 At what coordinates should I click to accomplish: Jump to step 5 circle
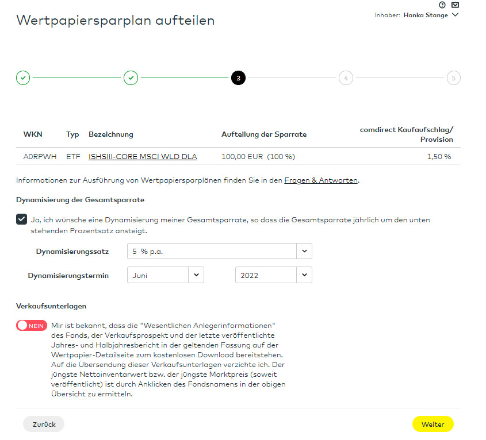point(453,78)
